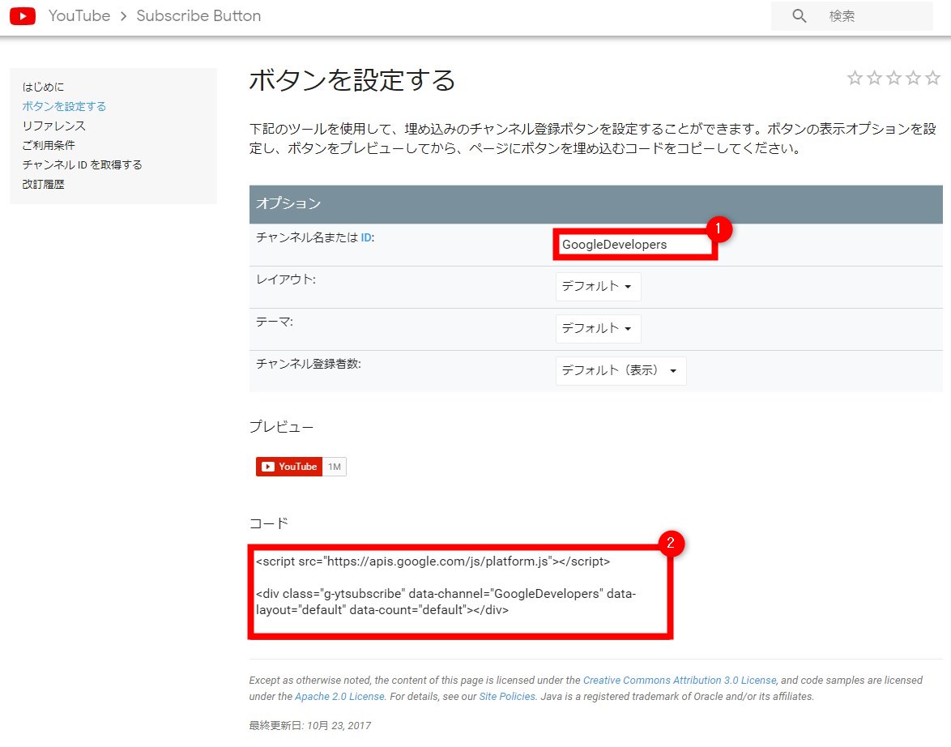Open Creative Commons Attribution 3.0 License link
951x747 pixels.
click(680, 681)
